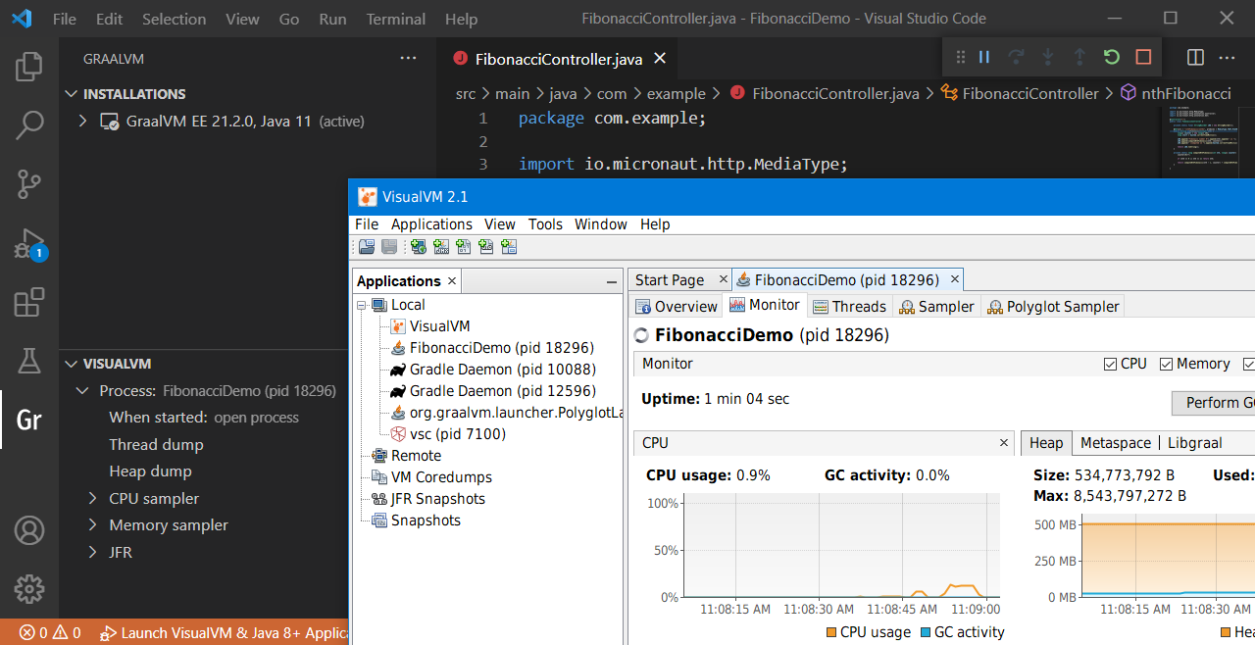Collapse the Process FibonacciDemo node
Image resolution: width=1255 pixels, height=645 pixels.
pyautogui.click(x=84, y=391)
